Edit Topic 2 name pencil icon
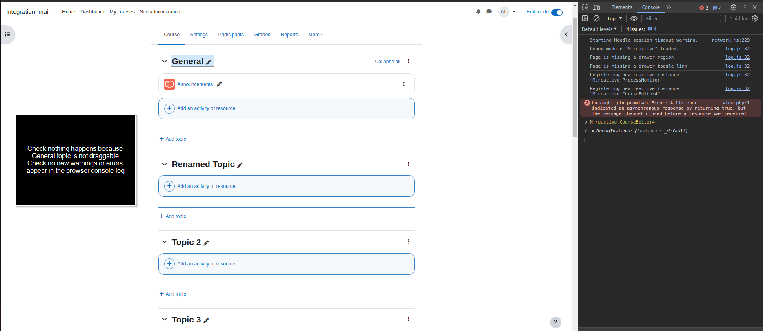The height and width of the screenshot is (331, 763). (x=206, y=243)
